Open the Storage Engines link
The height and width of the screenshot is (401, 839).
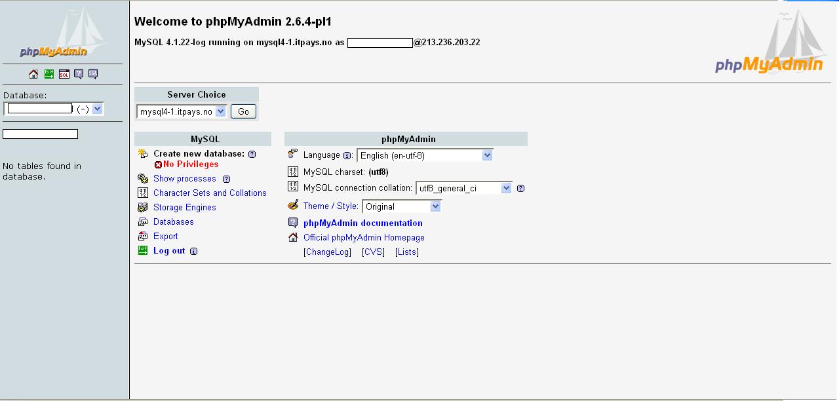(x=184, y=207)
